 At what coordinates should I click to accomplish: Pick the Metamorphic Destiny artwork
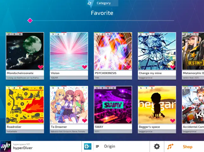[193, 51]
